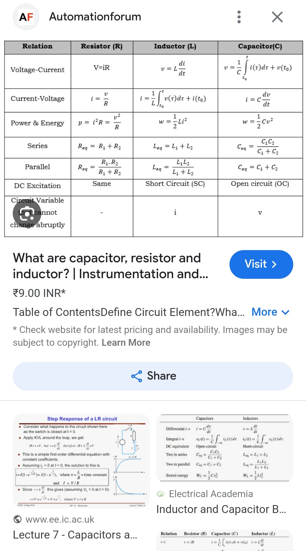Screen dimensions: 306x551
Task: Open the Lecture 7 Capacitors result title
Action: (x=75, y=535)
